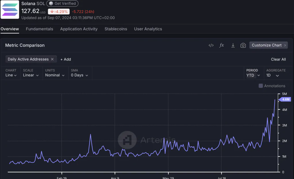The width and height of the screenshot is (294, 179).
Task: Click the 127.62 price value
Action: [30, 11]
